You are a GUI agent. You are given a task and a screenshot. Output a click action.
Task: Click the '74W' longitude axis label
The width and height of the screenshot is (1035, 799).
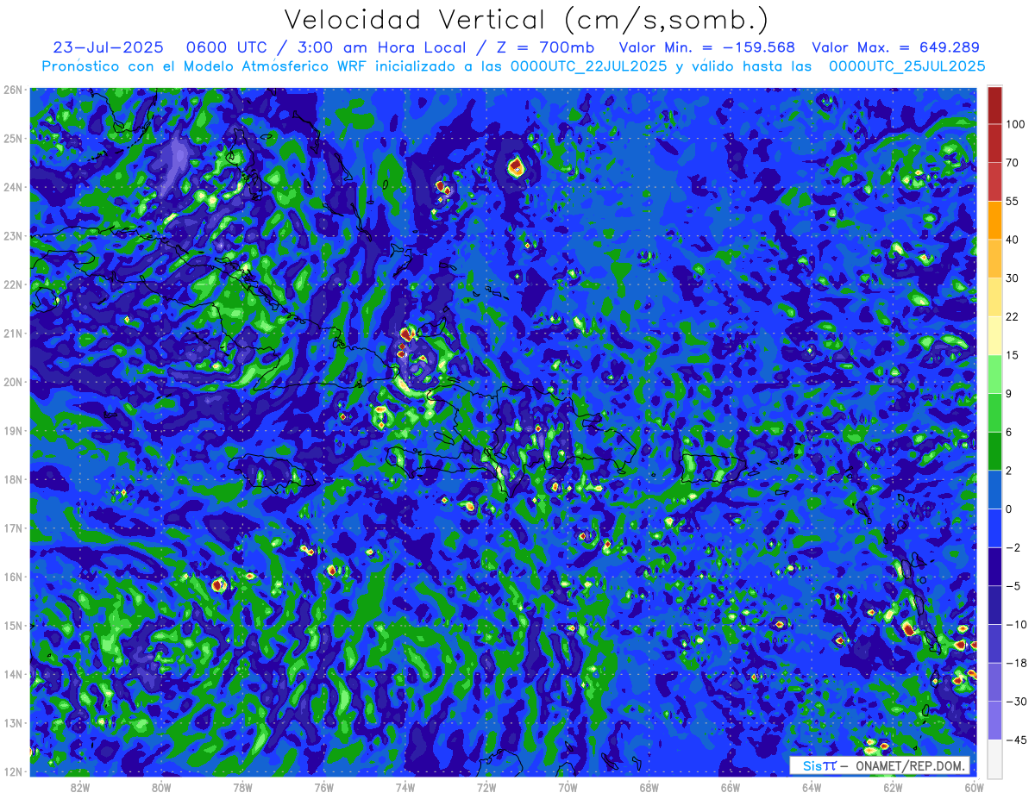pos(405,787)
